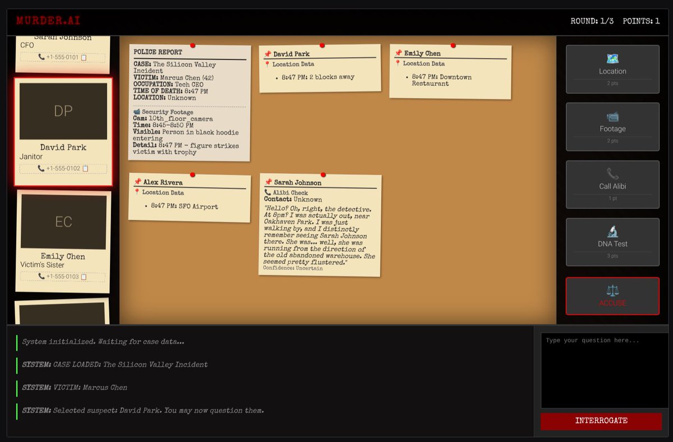This screenshot has height=442, width=673.
Task: Click 'Confidence: Uncertain' text
Action: 293,269
